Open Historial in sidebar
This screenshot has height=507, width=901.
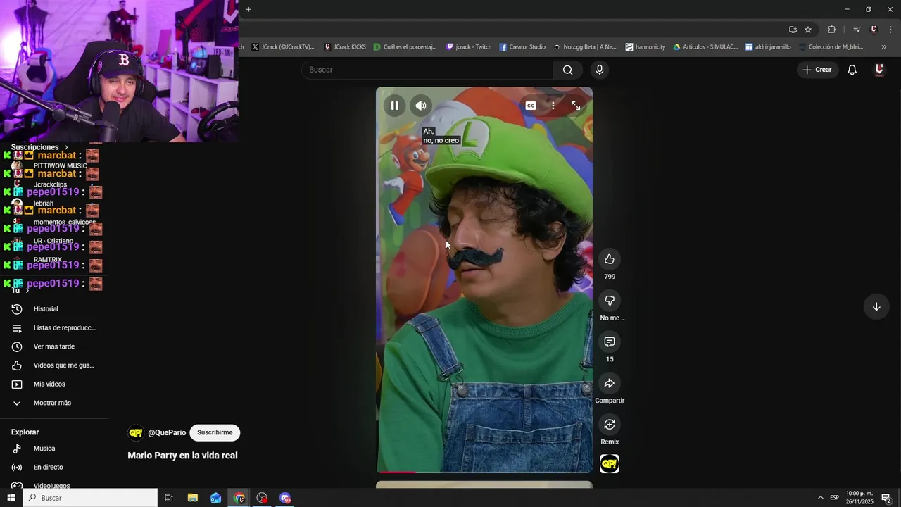click(x=46, y=309)
